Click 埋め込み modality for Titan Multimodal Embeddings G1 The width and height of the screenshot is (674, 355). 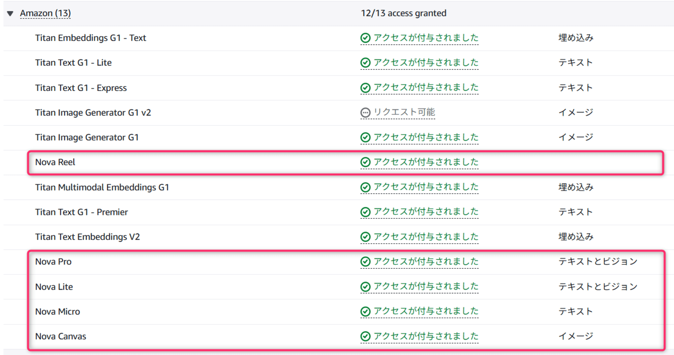(x=576, y=187)
